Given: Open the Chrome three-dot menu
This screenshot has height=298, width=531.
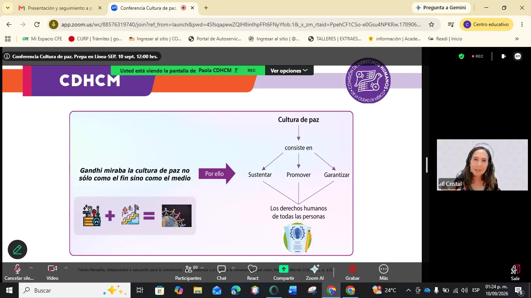Looking at the screenshot, I should (522, 24).
